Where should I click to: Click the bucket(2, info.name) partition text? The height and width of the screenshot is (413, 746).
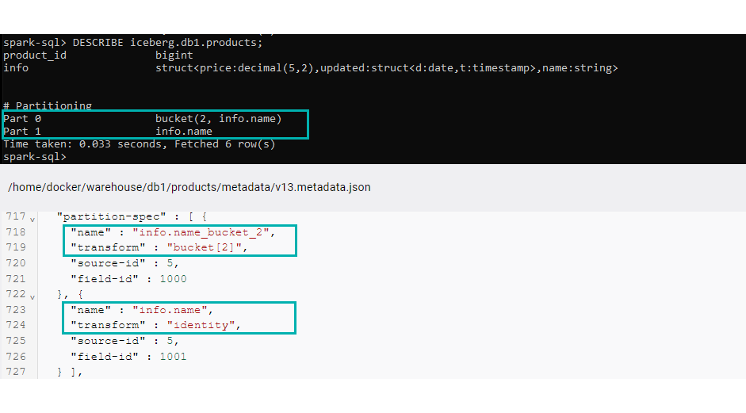click(218, 118)
